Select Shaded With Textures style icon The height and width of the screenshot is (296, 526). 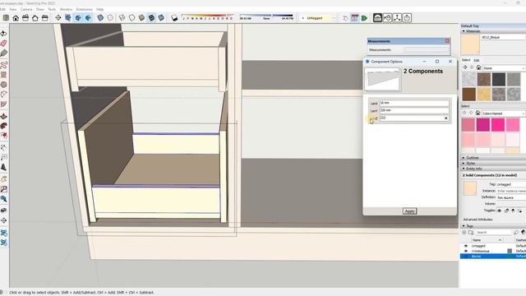tap(151, 18)
